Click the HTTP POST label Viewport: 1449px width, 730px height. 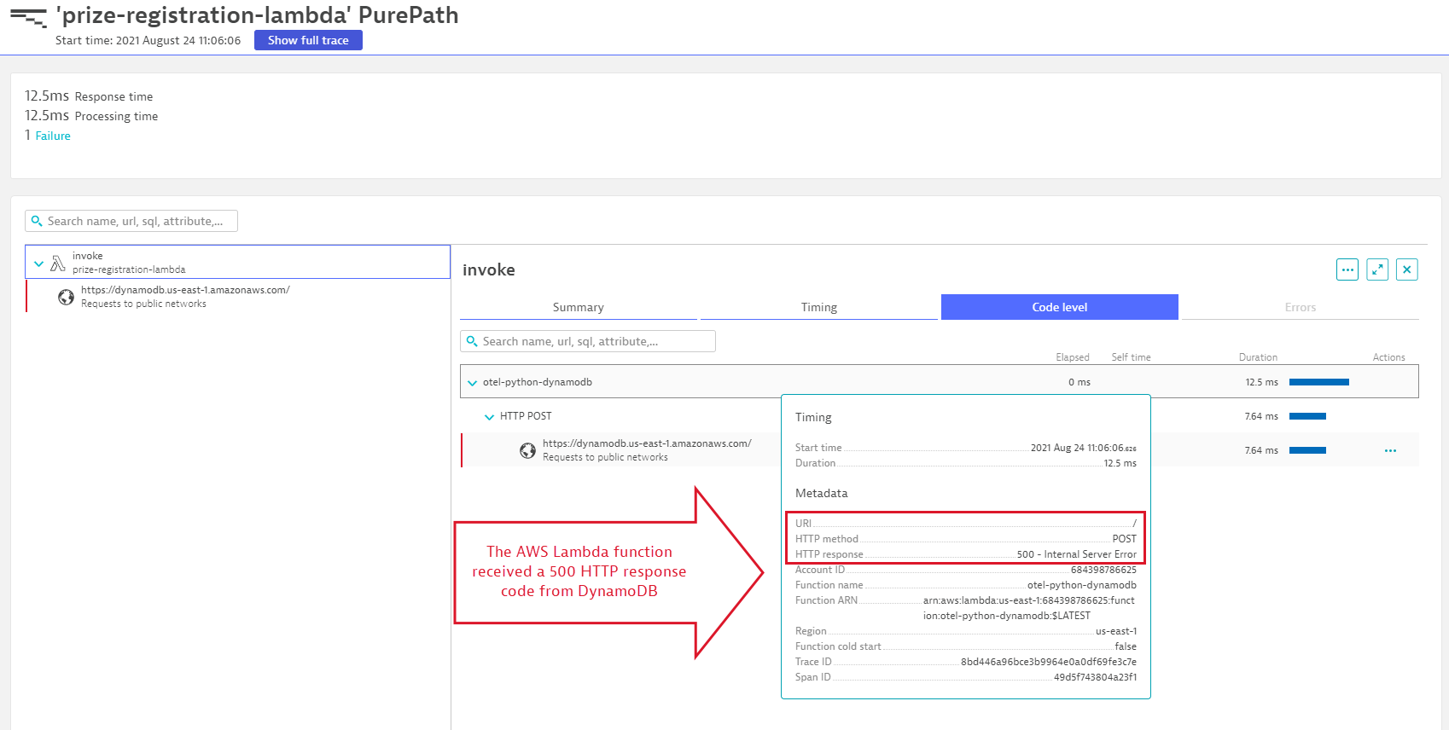point(526,416)
